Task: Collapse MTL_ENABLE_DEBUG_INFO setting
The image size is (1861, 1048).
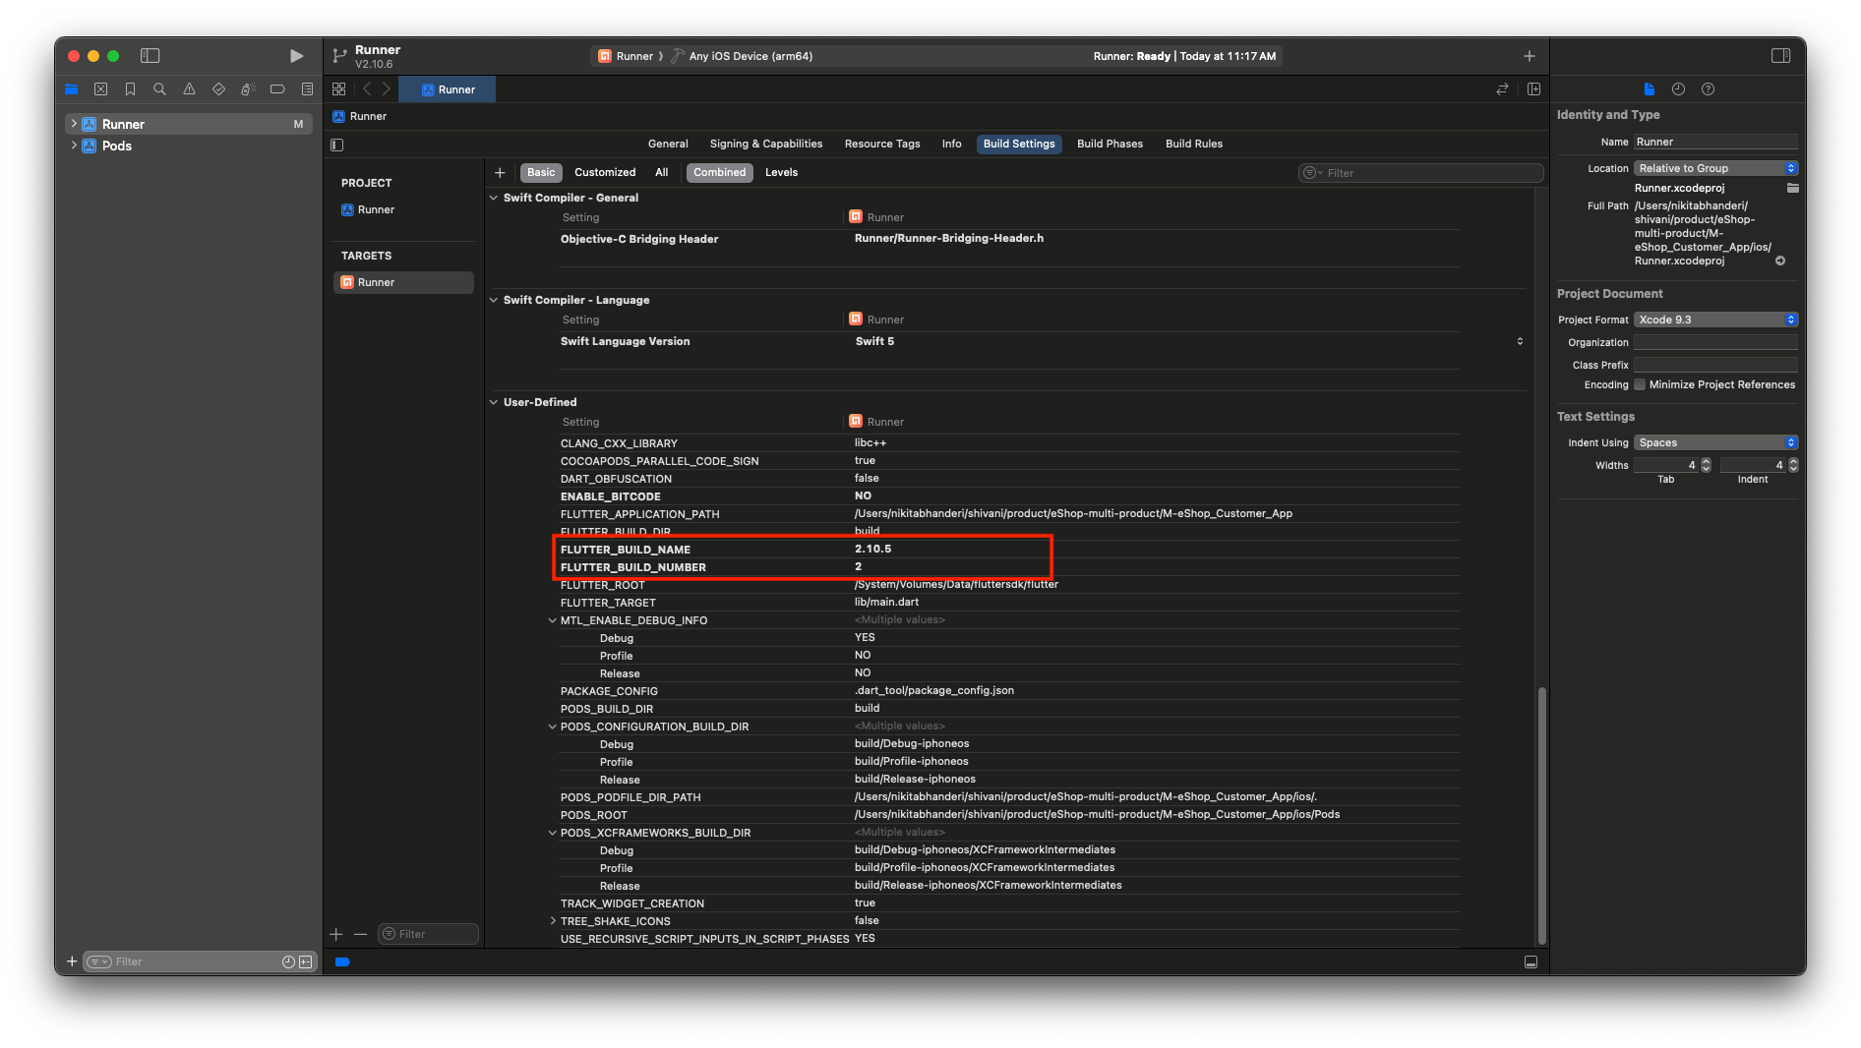Action: click(x=553, y=620)
